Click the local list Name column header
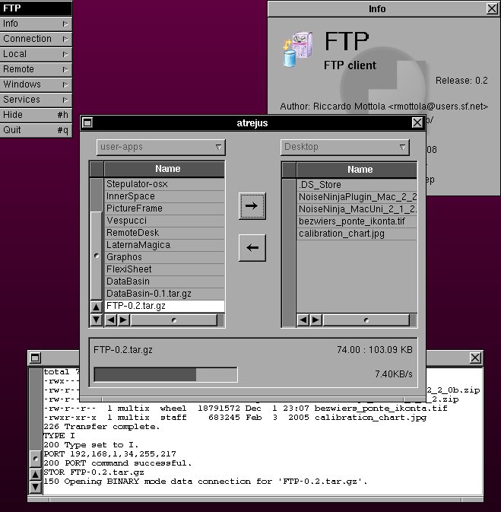This screenshot has height=512, width=501. tap(164, 169)
